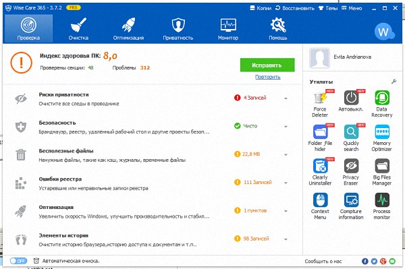Click the 98 Записей history status
This screenshot has width=405, height=269.
(256, 239)
